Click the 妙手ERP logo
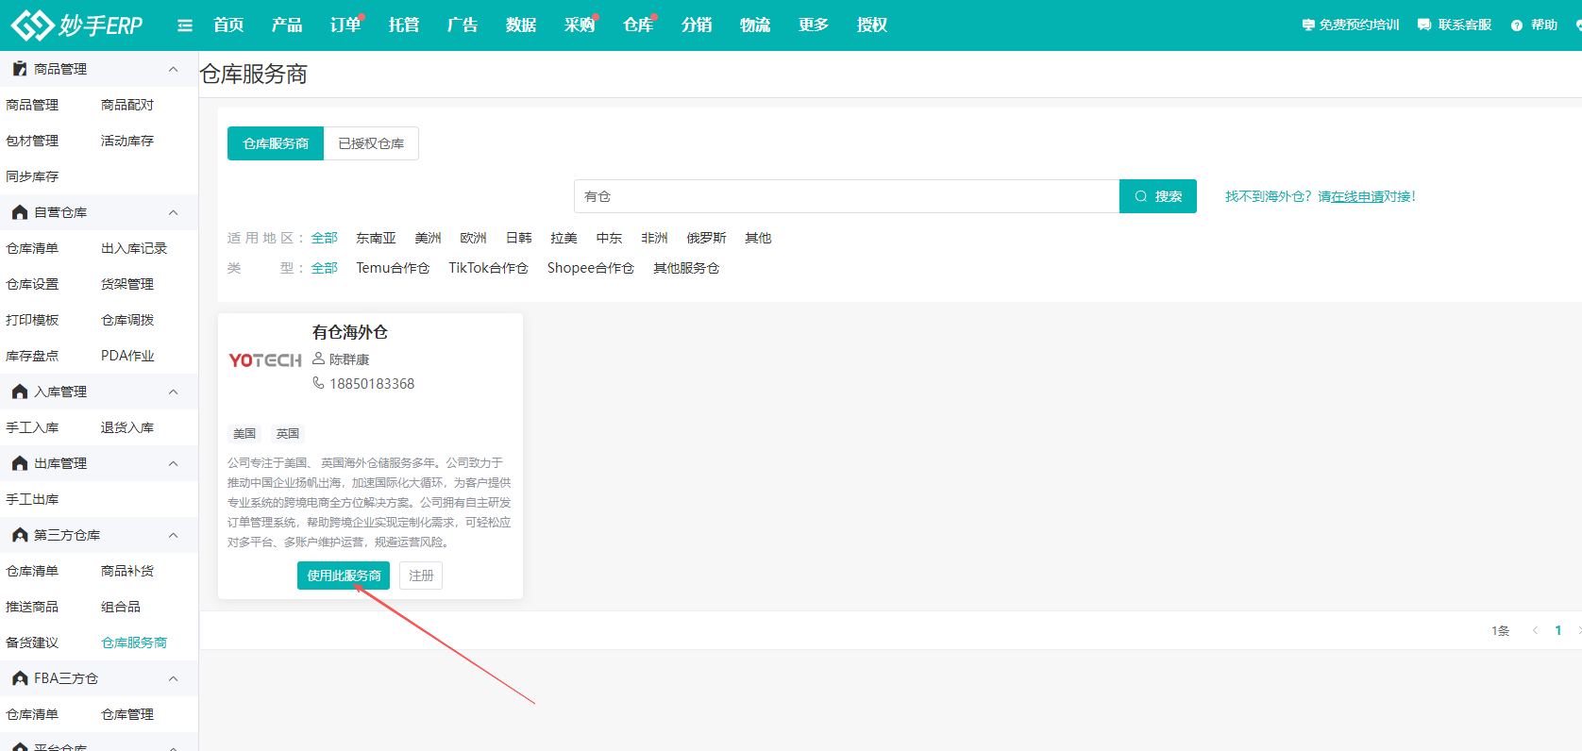This screenshot has width=1582, height=751. coord(76,25)
